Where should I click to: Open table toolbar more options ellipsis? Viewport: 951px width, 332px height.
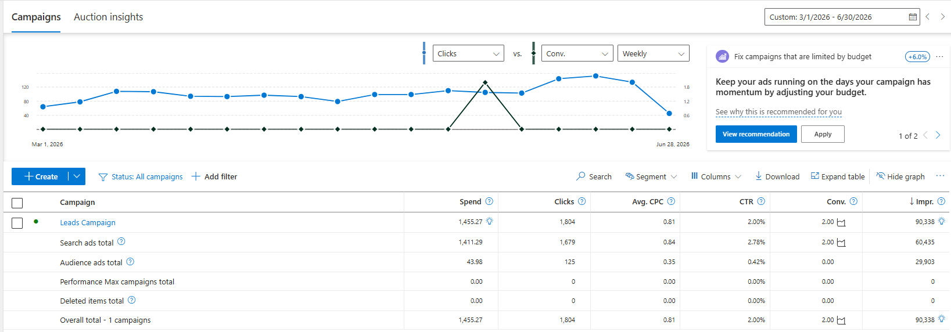940,176
